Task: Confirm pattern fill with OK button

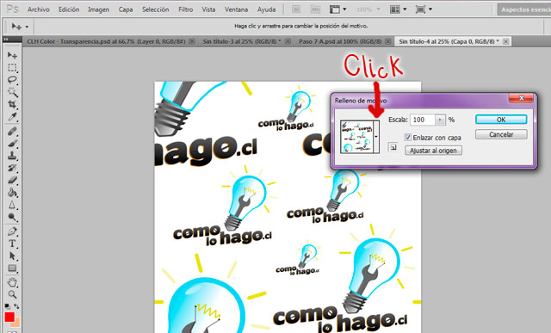Action: click(501, 120)
